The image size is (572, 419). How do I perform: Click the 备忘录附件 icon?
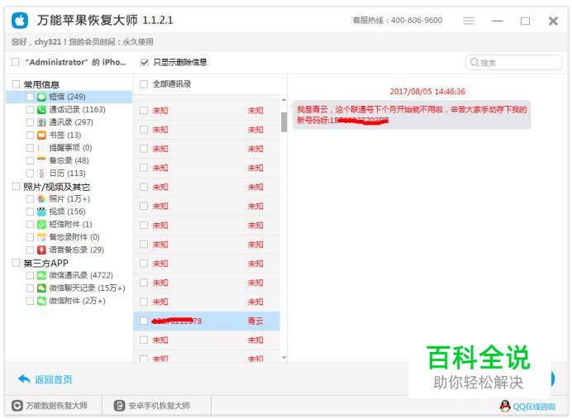(x=41, y=237)
